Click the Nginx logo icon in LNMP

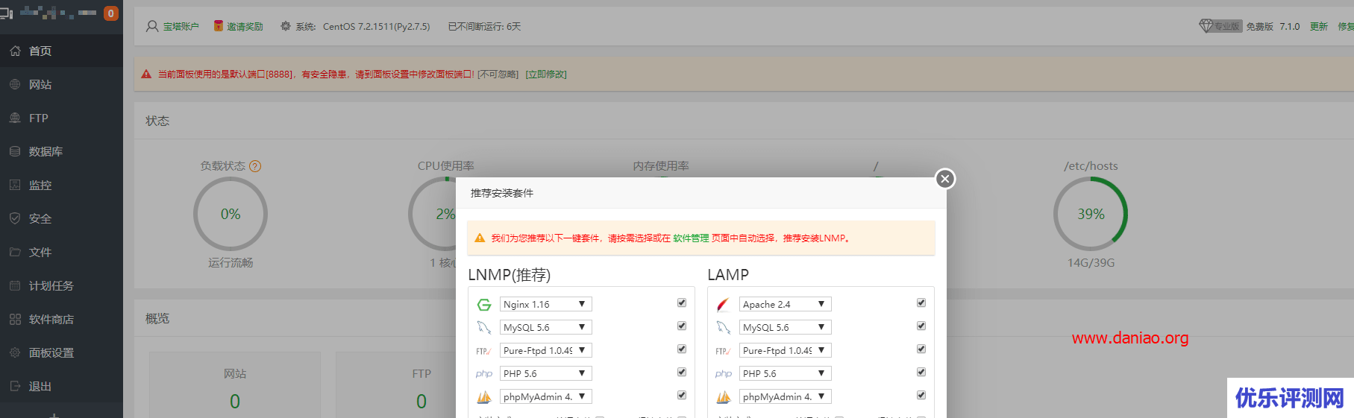pos(484,305)
